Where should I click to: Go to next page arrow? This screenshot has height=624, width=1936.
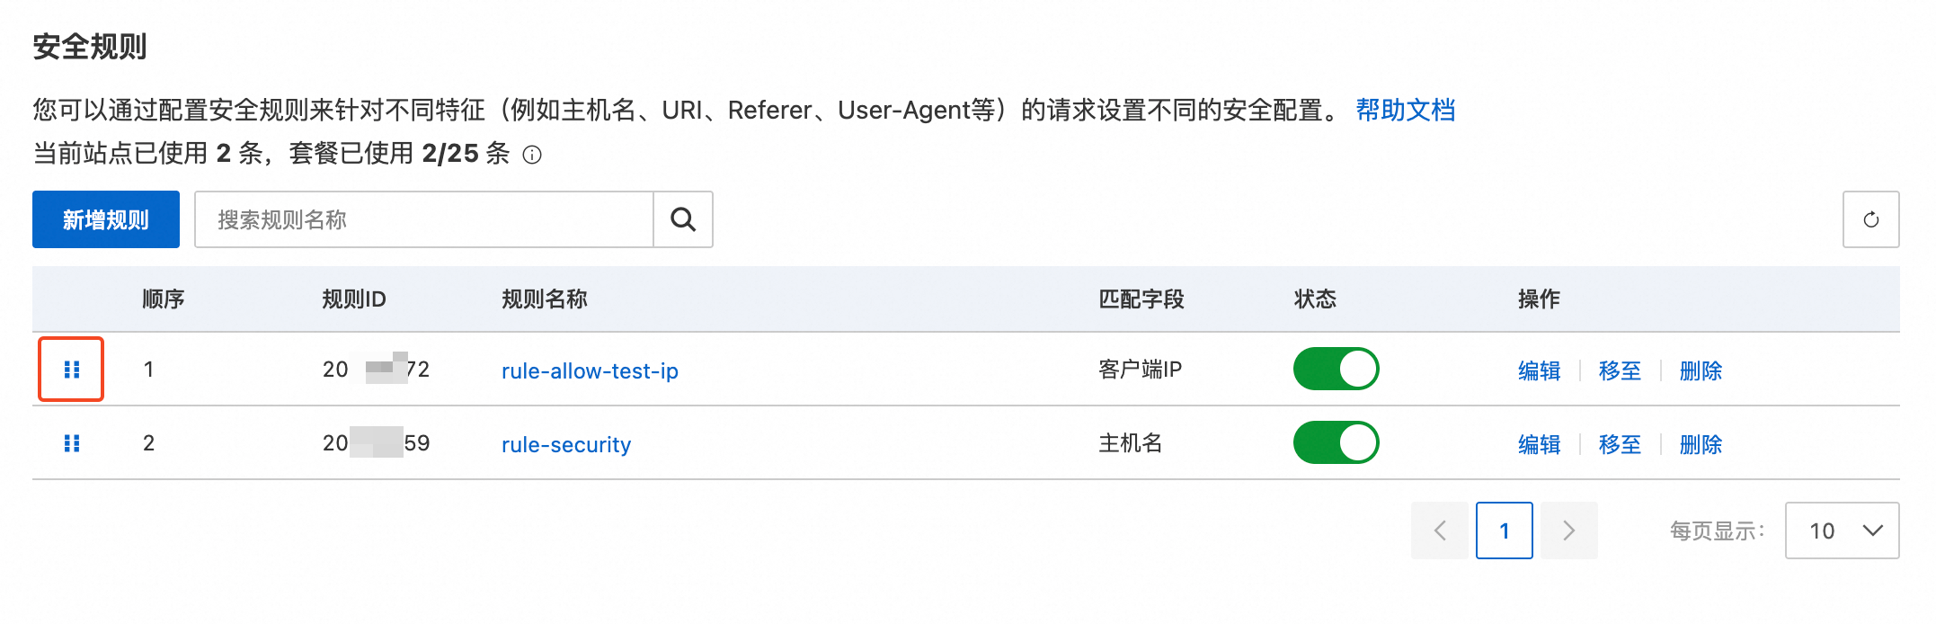click(1568, 530)
